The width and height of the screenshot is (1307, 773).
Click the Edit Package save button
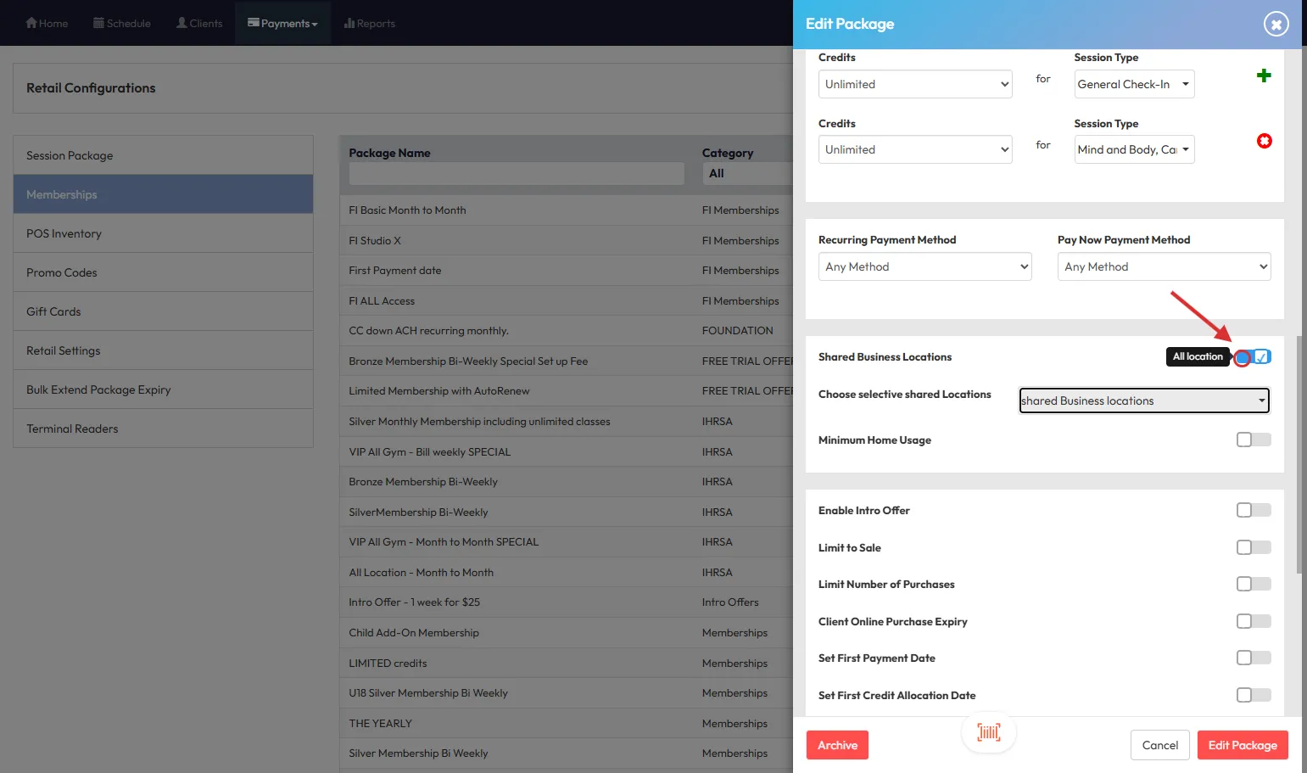click(x=1242, y=745)
